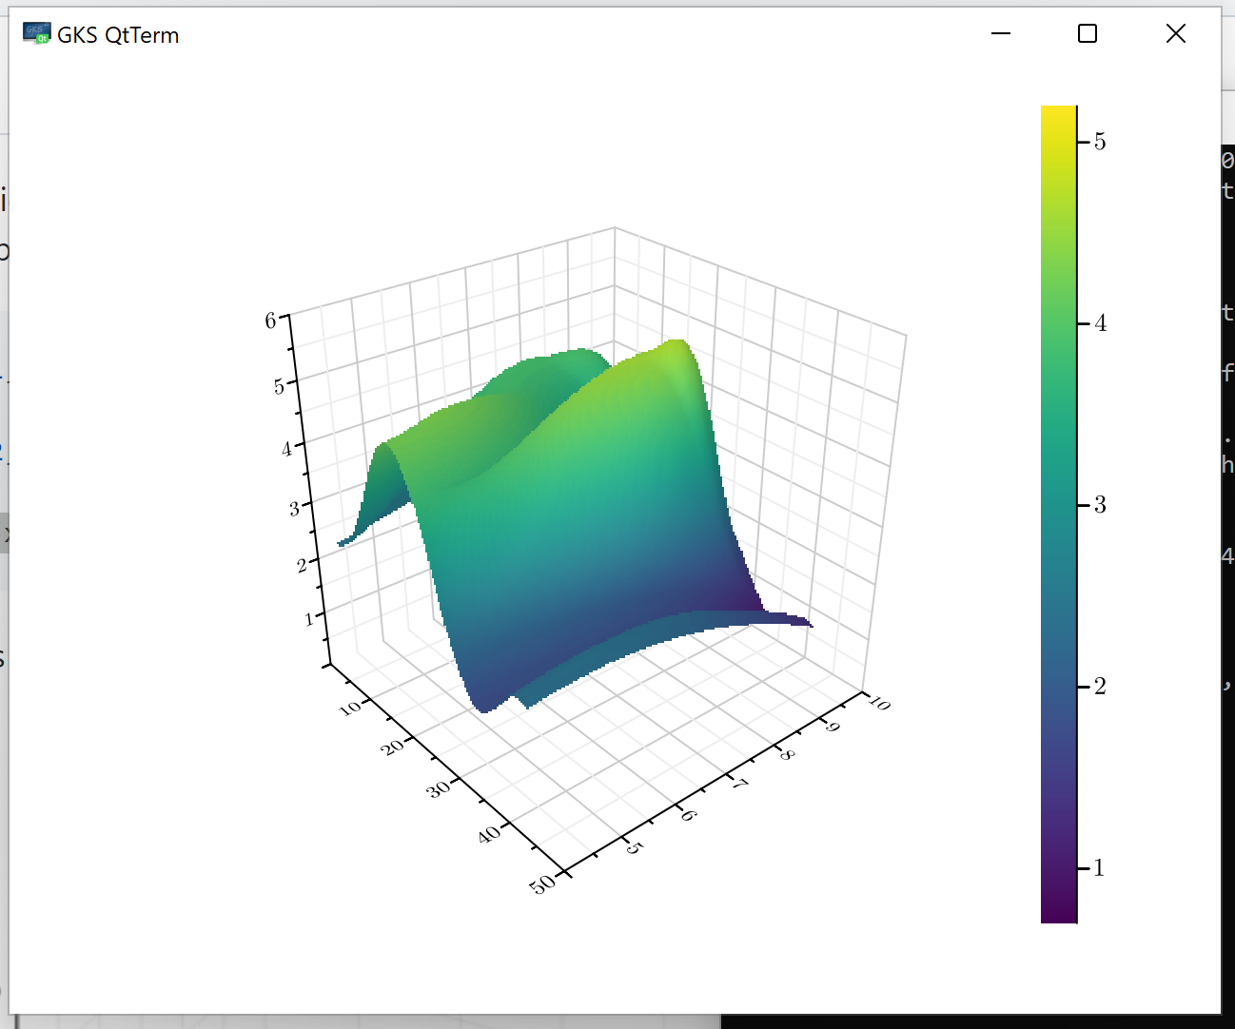Click the vertical z-axis label "2"
This screenshot has height=1029, width=1235.
coord(302,565)
